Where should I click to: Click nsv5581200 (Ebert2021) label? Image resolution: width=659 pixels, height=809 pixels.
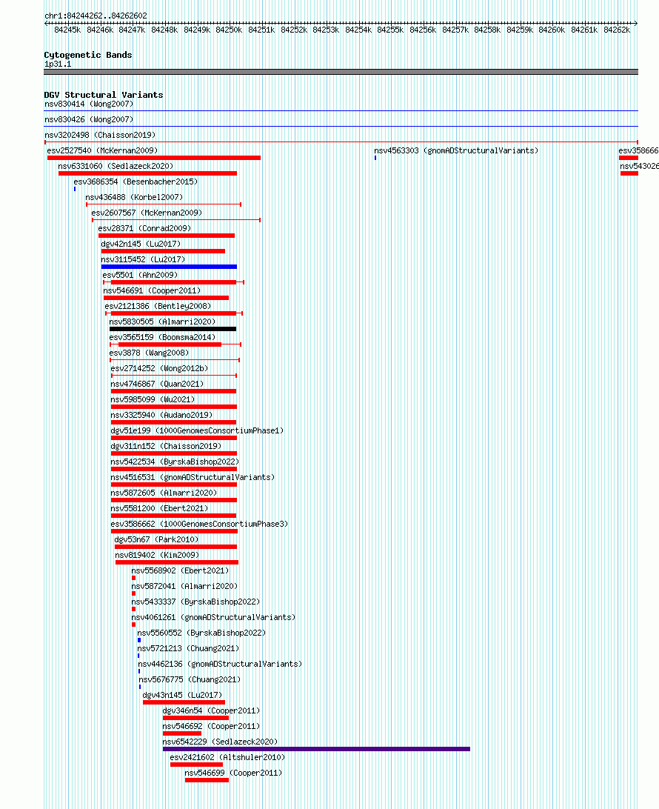pos(159,508)
